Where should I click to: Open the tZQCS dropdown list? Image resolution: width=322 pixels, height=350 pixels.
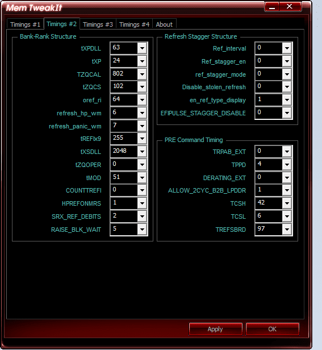coord(142,86)
